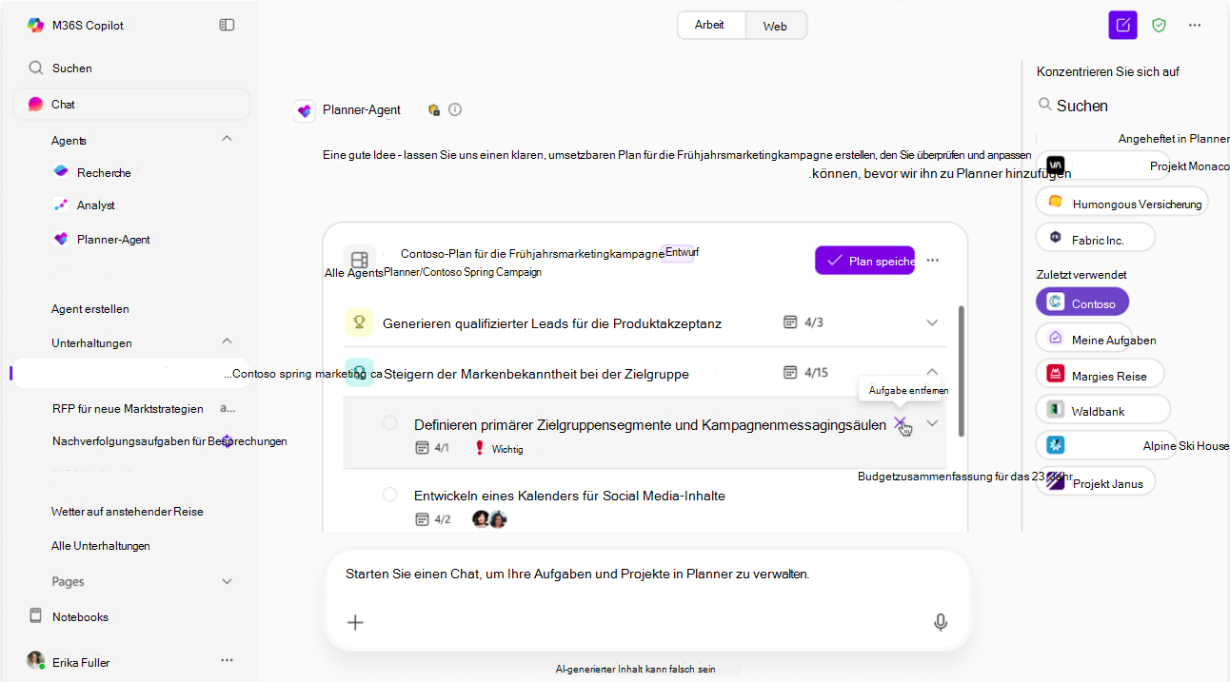Click the green shield protection icon
The width and height of the screenshot is (1230, 682).
pos(1159,25)
